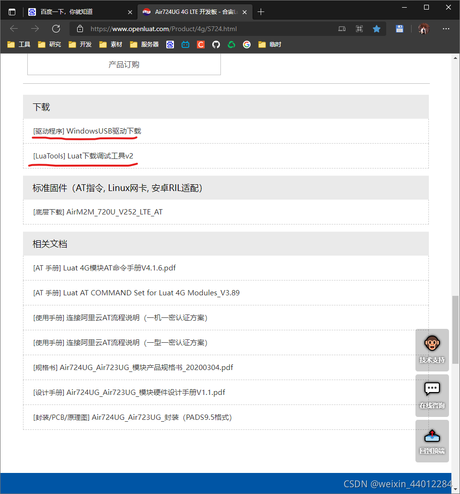View site security lock info
This screenshot has height=494, width=460.
80,29
